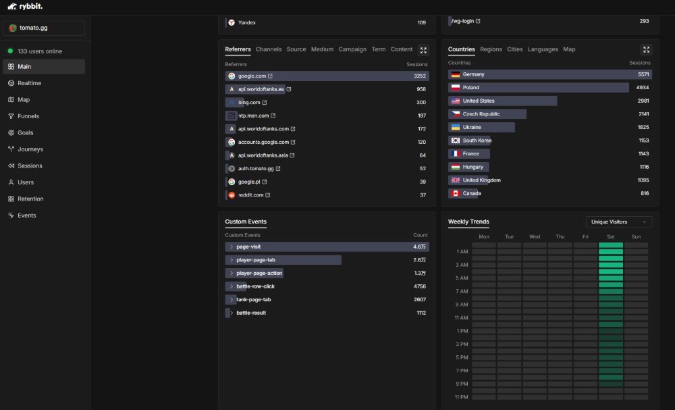This screenshot has width=675, height=410.
Task: Open google.pl external link icon
Action: tap(265, 182)
